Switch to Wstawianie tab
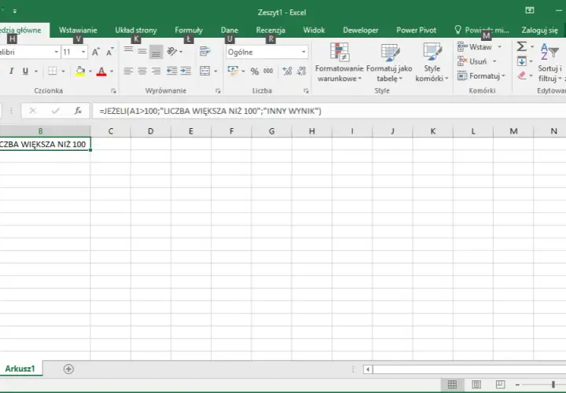Screen dimensions: 566x393 [78, 31]
